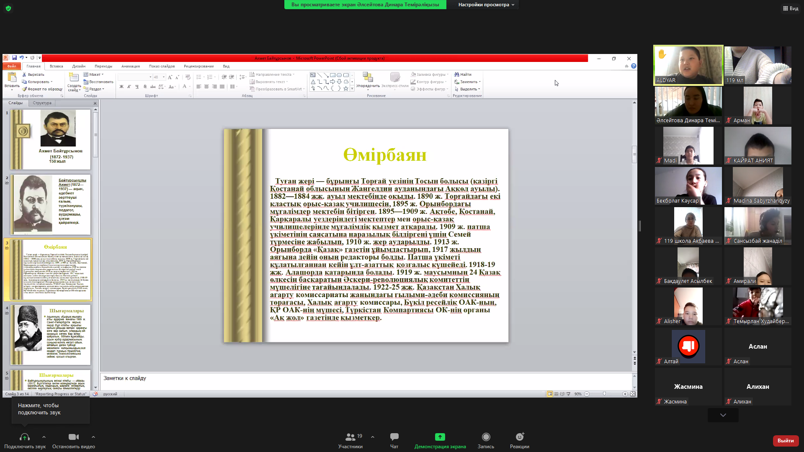Click the green Share Screen icon

tap(440, 437)
